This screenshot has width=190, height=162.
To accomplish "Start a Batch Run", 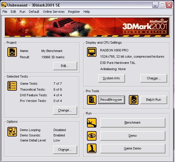I will pos(154,100).
